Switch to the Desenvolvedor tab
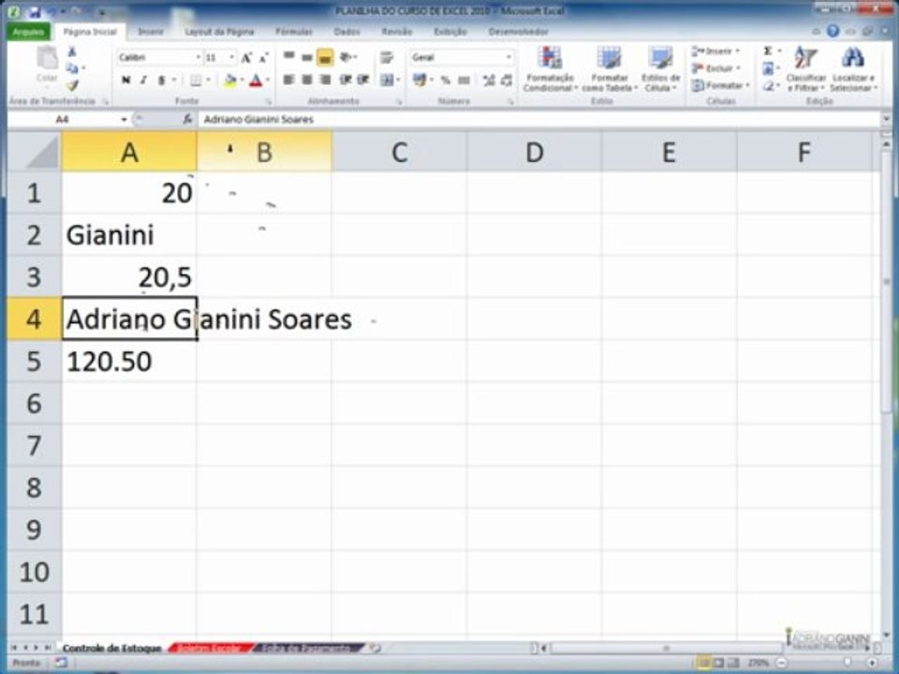899x674 pixels. click(518, 32)
